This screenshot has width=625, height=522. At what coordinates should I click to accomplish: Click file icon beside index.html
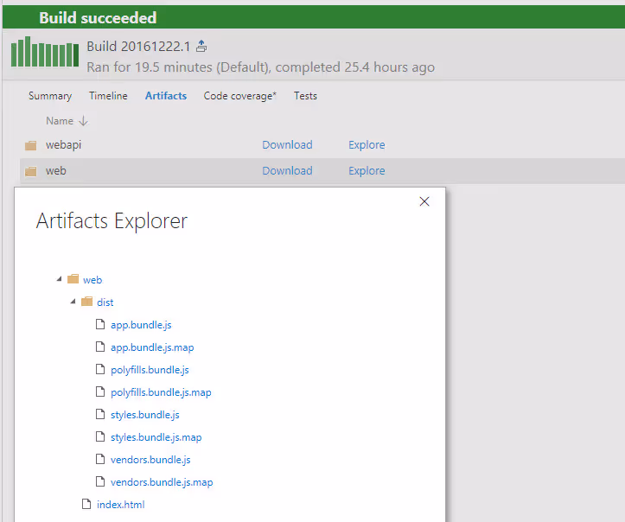point(86,504)
